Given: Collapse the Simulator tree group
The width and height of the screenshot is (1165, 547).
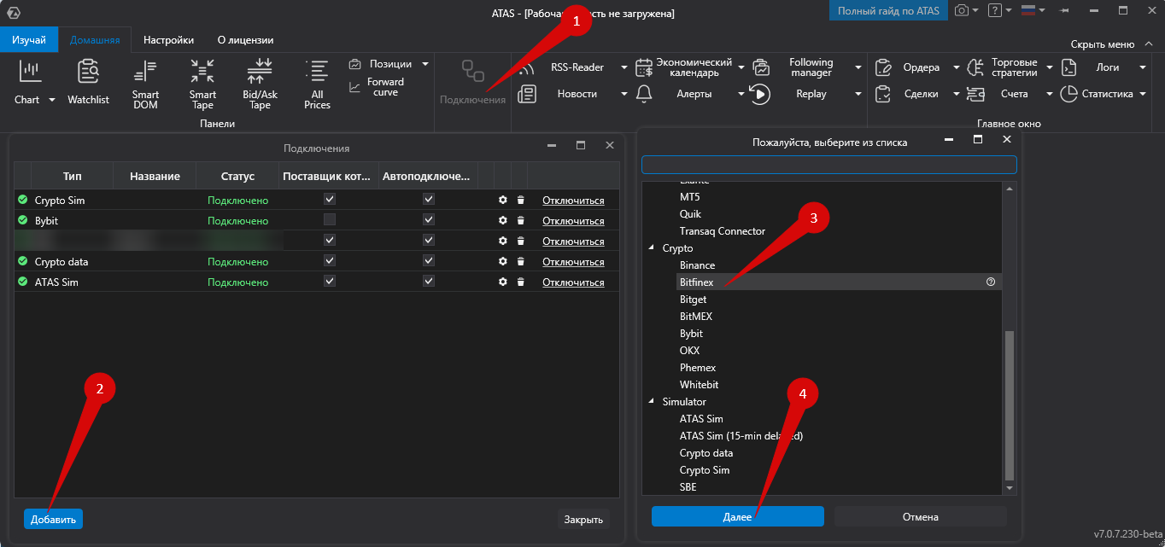Looking at the screenshot, I should (x=652, y=402).
